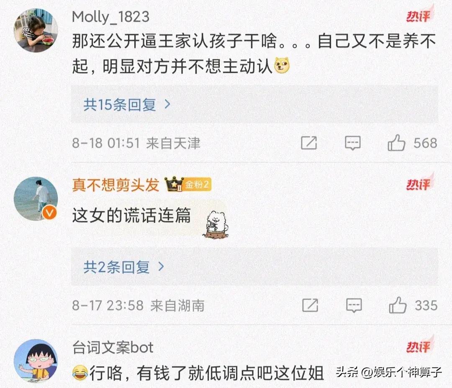452x388 pixels.
Task: Click the white dog sticker in the comment
Action: tap(216, 224)
